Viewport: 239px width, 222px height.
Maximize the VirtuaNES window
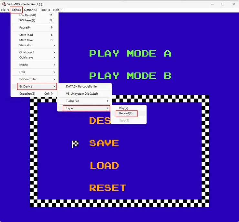[223, 4]
